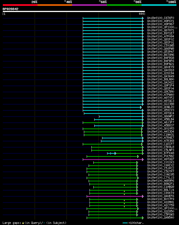Open the UniRef100_A1DMH1 entry
The image size is (179, 225).
click(x=161, y=202)
